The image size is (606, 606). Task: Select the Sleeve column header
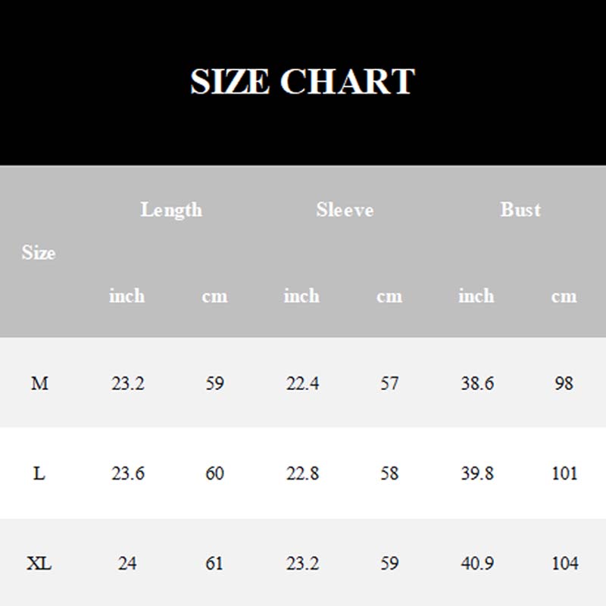tap(345, 210)
